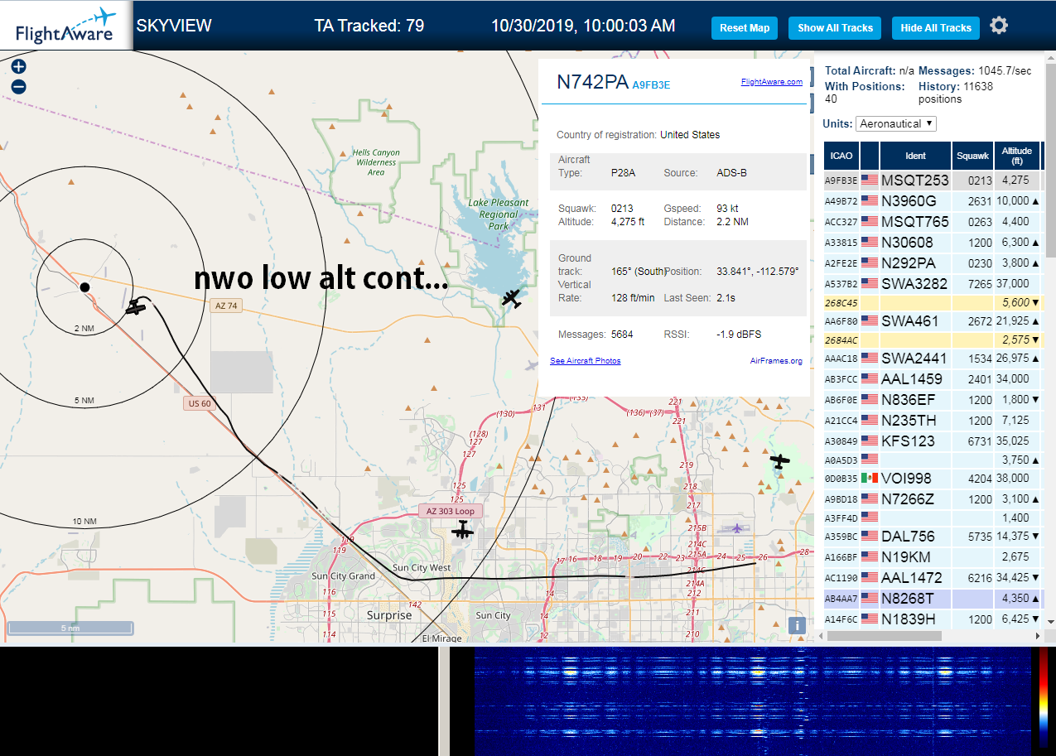Zoom in the map with plus icon
Viewport: 1056px width, 756px height.
(x=19, y=67)
